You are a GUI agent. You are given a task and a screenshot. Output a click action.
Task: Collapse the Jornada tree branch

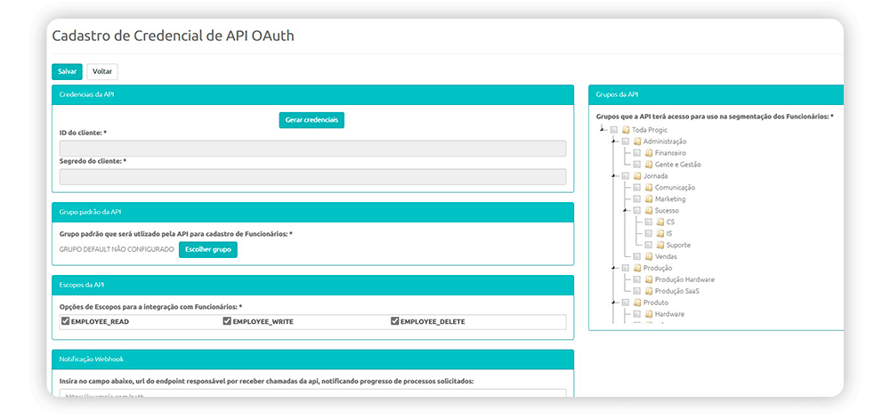613,176
